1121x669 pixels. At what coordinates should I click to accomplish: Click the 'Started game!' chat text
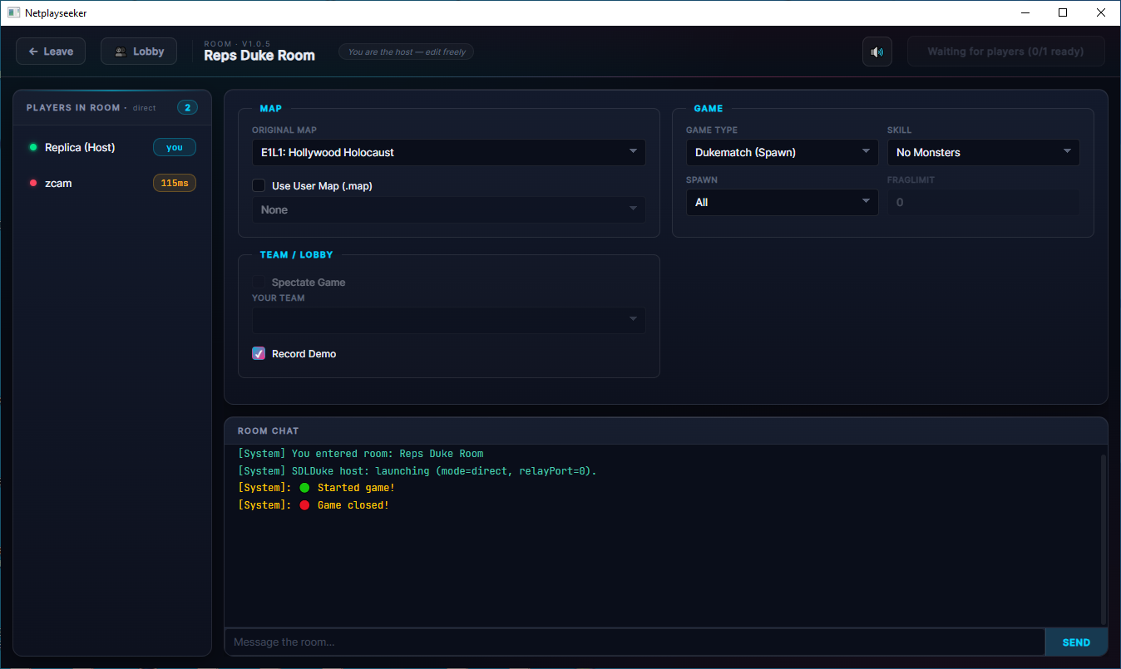(x=356, y=488)
